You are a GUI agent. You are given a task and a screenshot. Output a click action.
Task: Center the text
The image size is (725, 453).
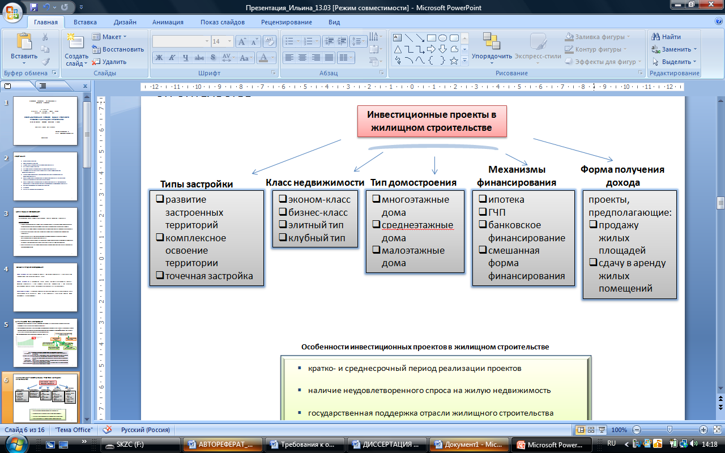click(x=302, y=58)
